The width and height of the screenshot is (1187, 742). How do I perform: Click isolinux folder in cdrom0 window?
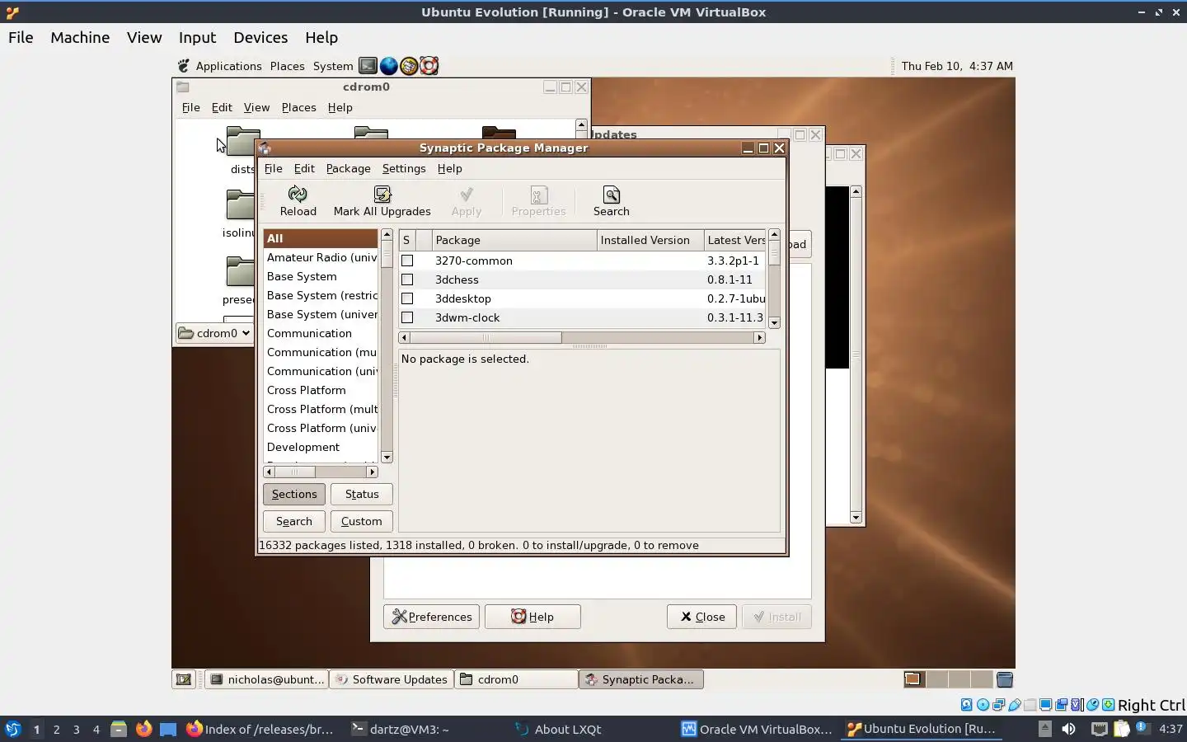tap(238, 214)
